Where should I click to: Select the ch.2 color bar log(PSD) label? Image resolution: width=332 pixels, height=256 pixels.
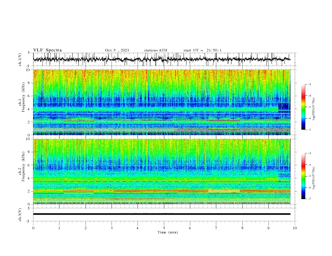tap(314, 178)
